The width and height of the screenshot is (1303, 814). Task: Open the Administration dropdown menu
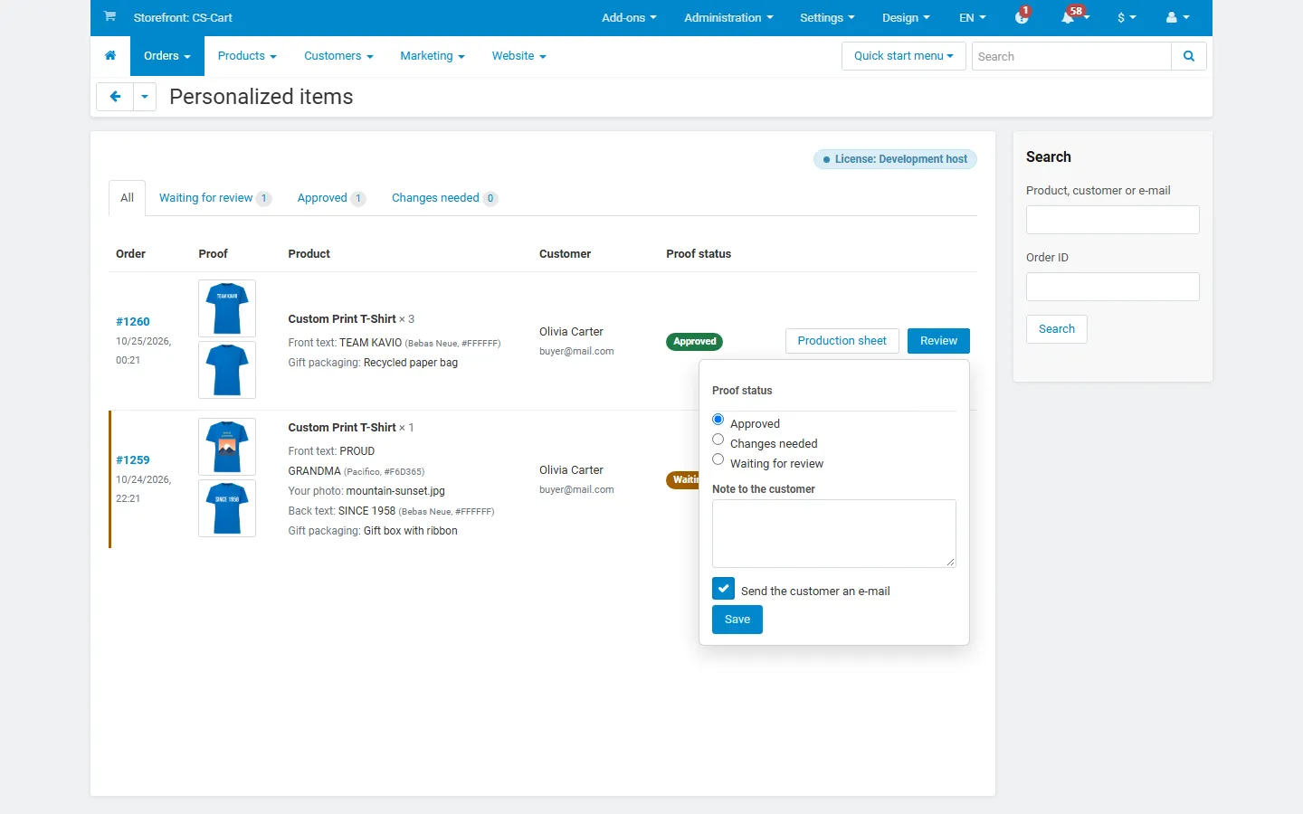tap(728, 17)
